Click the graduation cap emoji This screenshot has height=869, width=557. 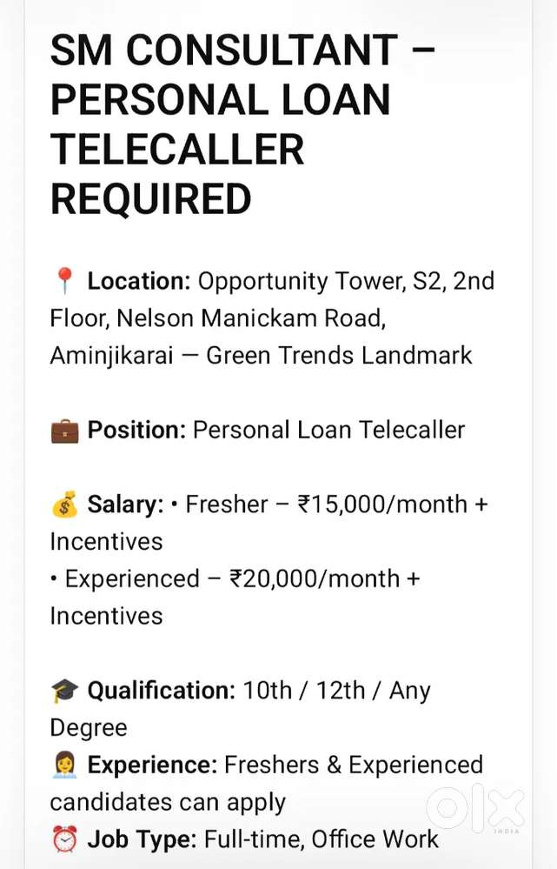65,691
